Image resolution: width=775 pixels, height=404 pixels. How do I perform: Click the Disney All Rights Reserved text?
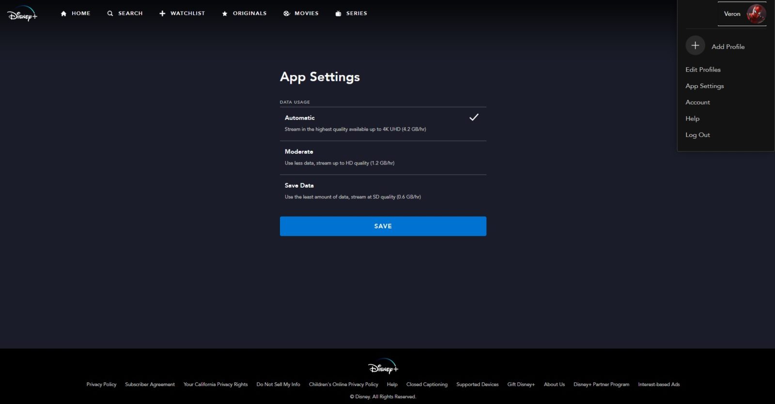pos(383,397)
